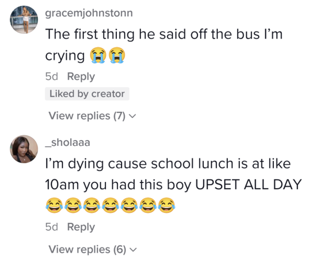Image resolution: width=314 pixels, height=264 pixels.
Task: Click the first laughing-tears emoji
Action: pyautogui.click(x=54, y=205)
